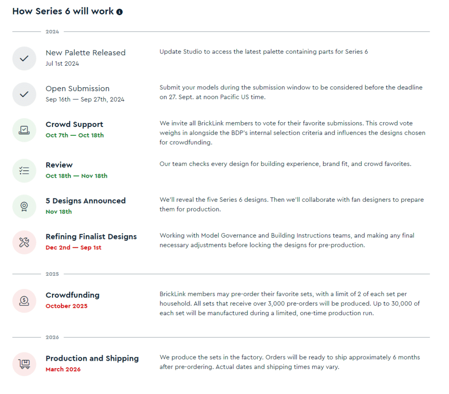Click the New Palette Released title

86,53
